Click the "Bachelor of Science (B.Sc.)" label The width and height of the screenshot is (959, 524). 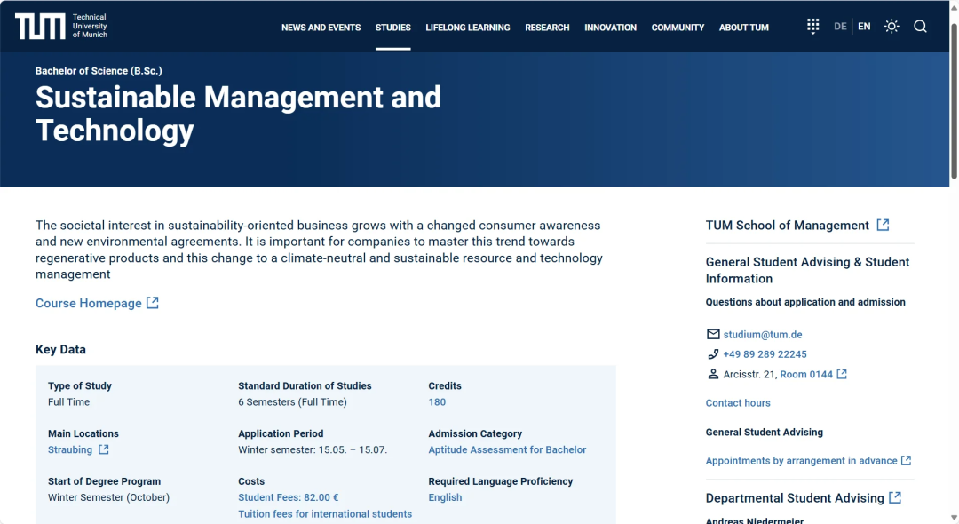point(99,71)
